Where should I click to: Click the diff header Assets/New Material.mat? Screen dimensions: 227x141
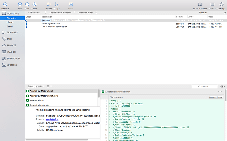coord(117,92)
